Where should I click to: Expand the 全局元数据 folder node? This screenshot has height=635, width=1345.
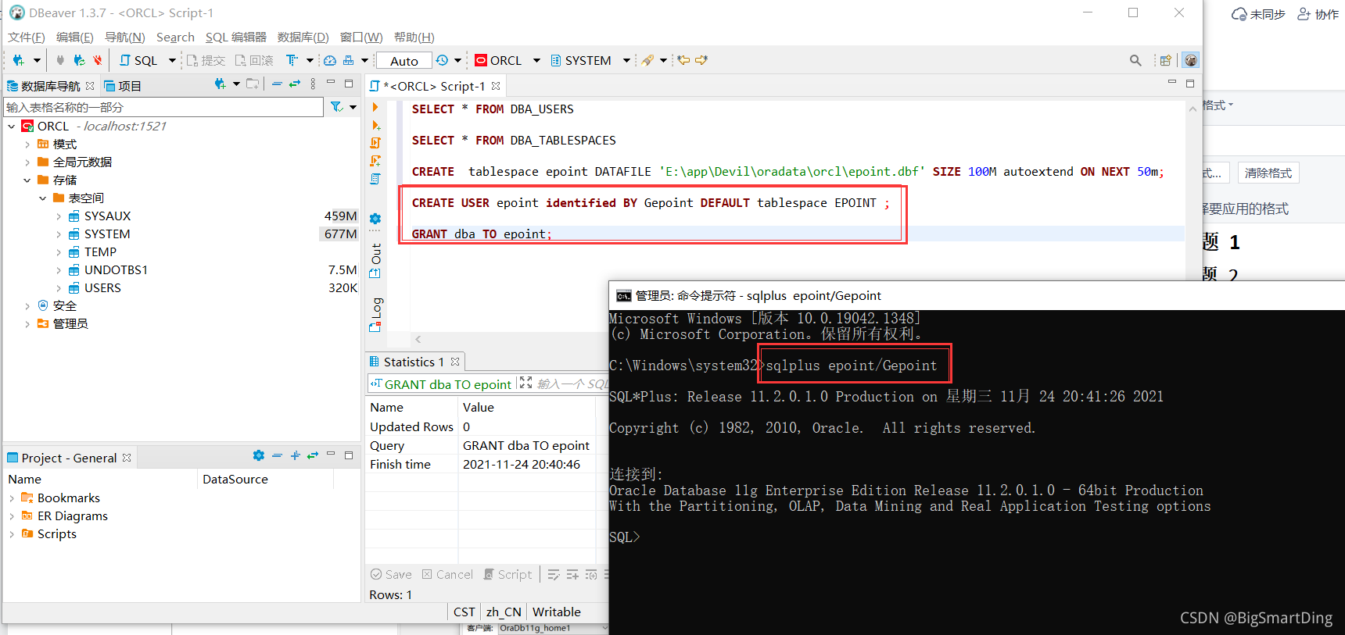point(27,162)
